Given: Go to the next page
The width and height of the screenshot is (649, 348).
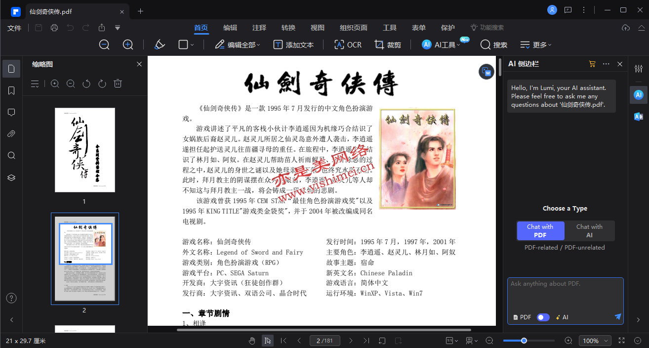Looking at the screenshot, I should pyautogui.click(x=351, y=341).
